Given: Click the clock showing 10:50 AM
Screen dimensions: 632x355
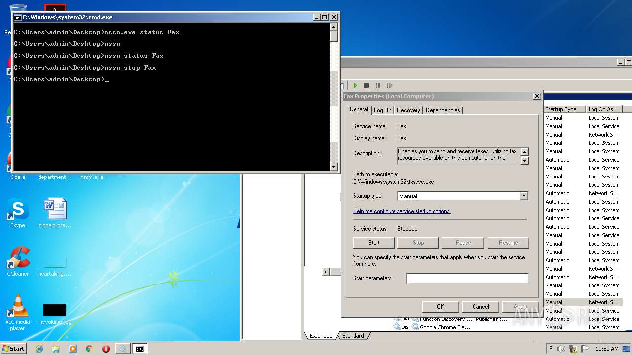Looking at the screenshot, I should pos(606,349).
